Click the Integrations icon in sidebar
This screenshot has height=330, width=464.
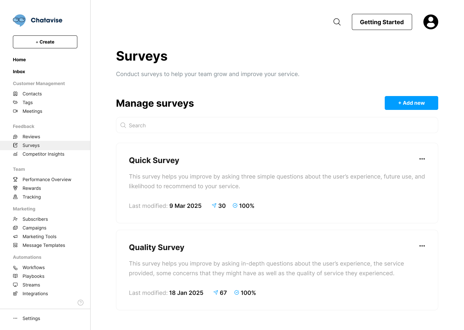point(15,294)
